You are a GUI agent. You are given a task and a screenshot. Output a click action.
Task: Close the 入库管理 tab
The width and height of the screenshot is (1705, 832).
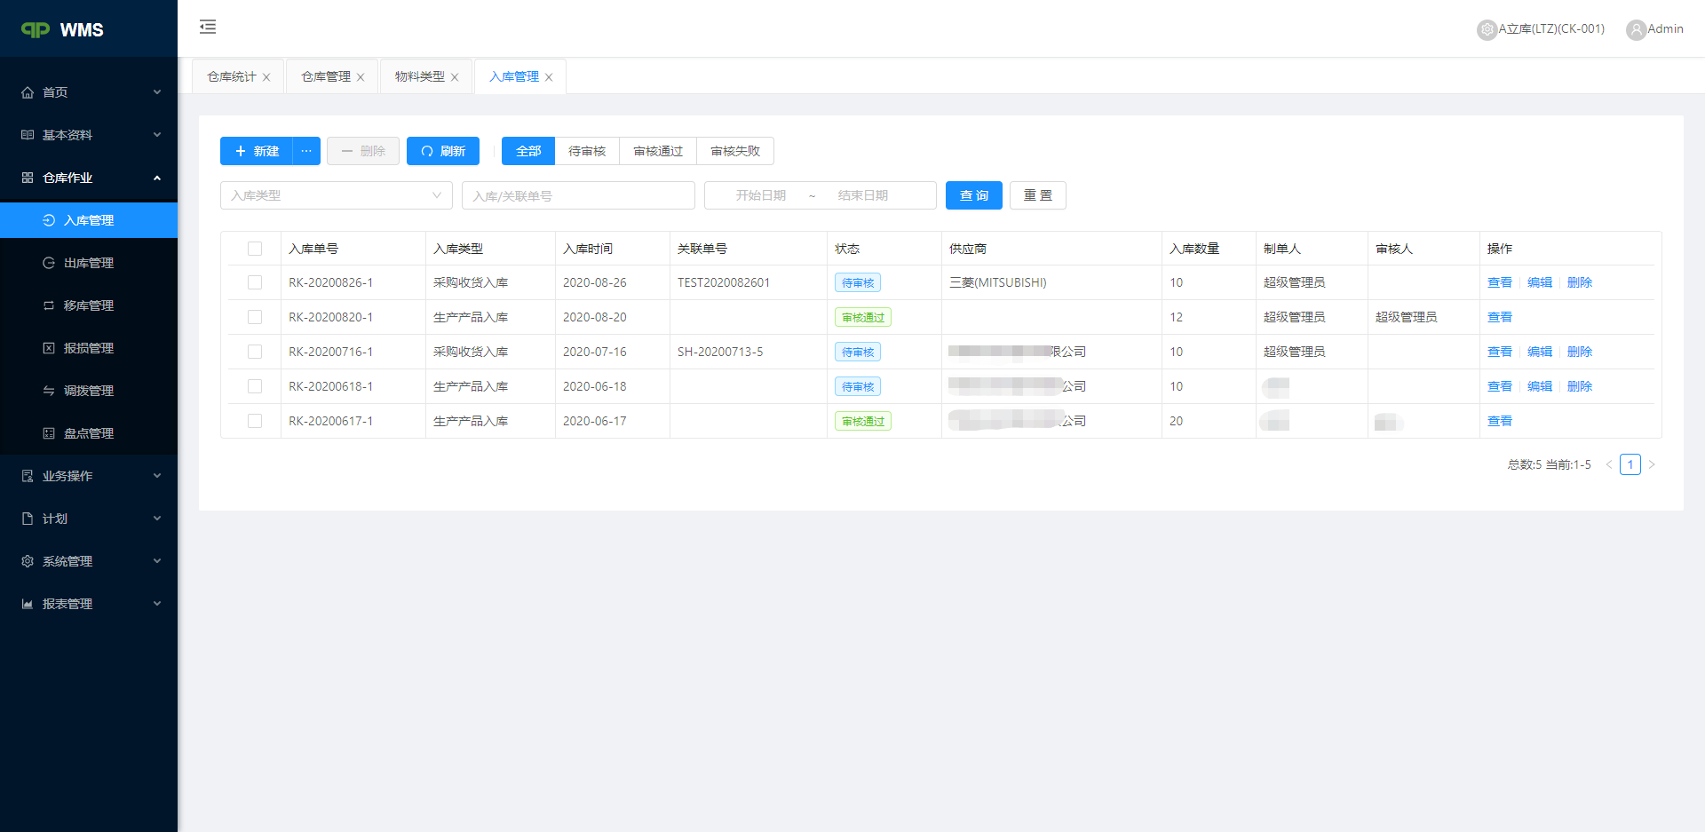549,77
